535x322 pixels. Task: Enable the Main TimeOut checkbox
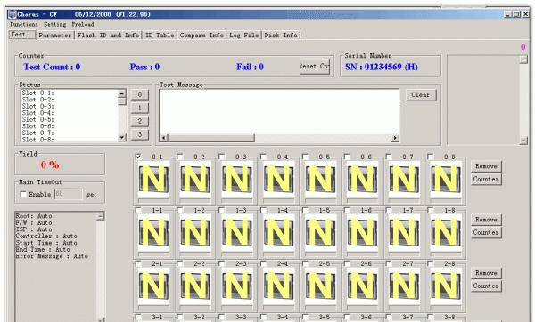pyautogui.click(x=23, y=194)
